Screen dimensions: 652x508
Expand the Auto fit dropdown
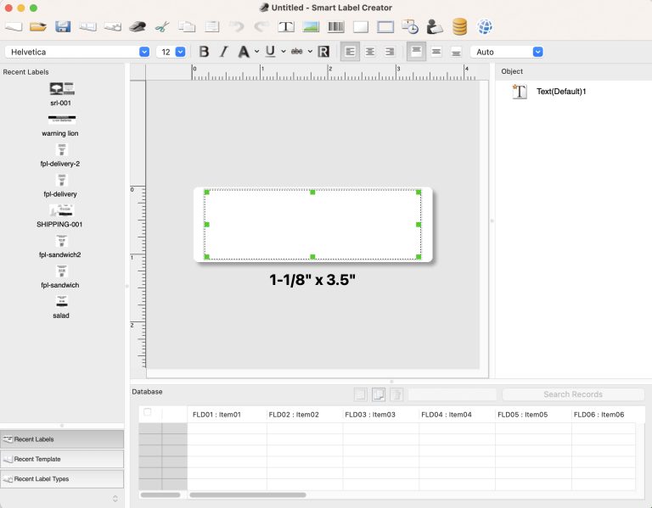pos(537,52)
